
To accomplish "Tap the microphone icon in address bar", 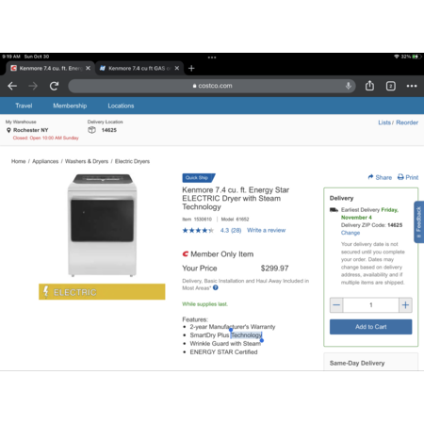I will 349,86.
